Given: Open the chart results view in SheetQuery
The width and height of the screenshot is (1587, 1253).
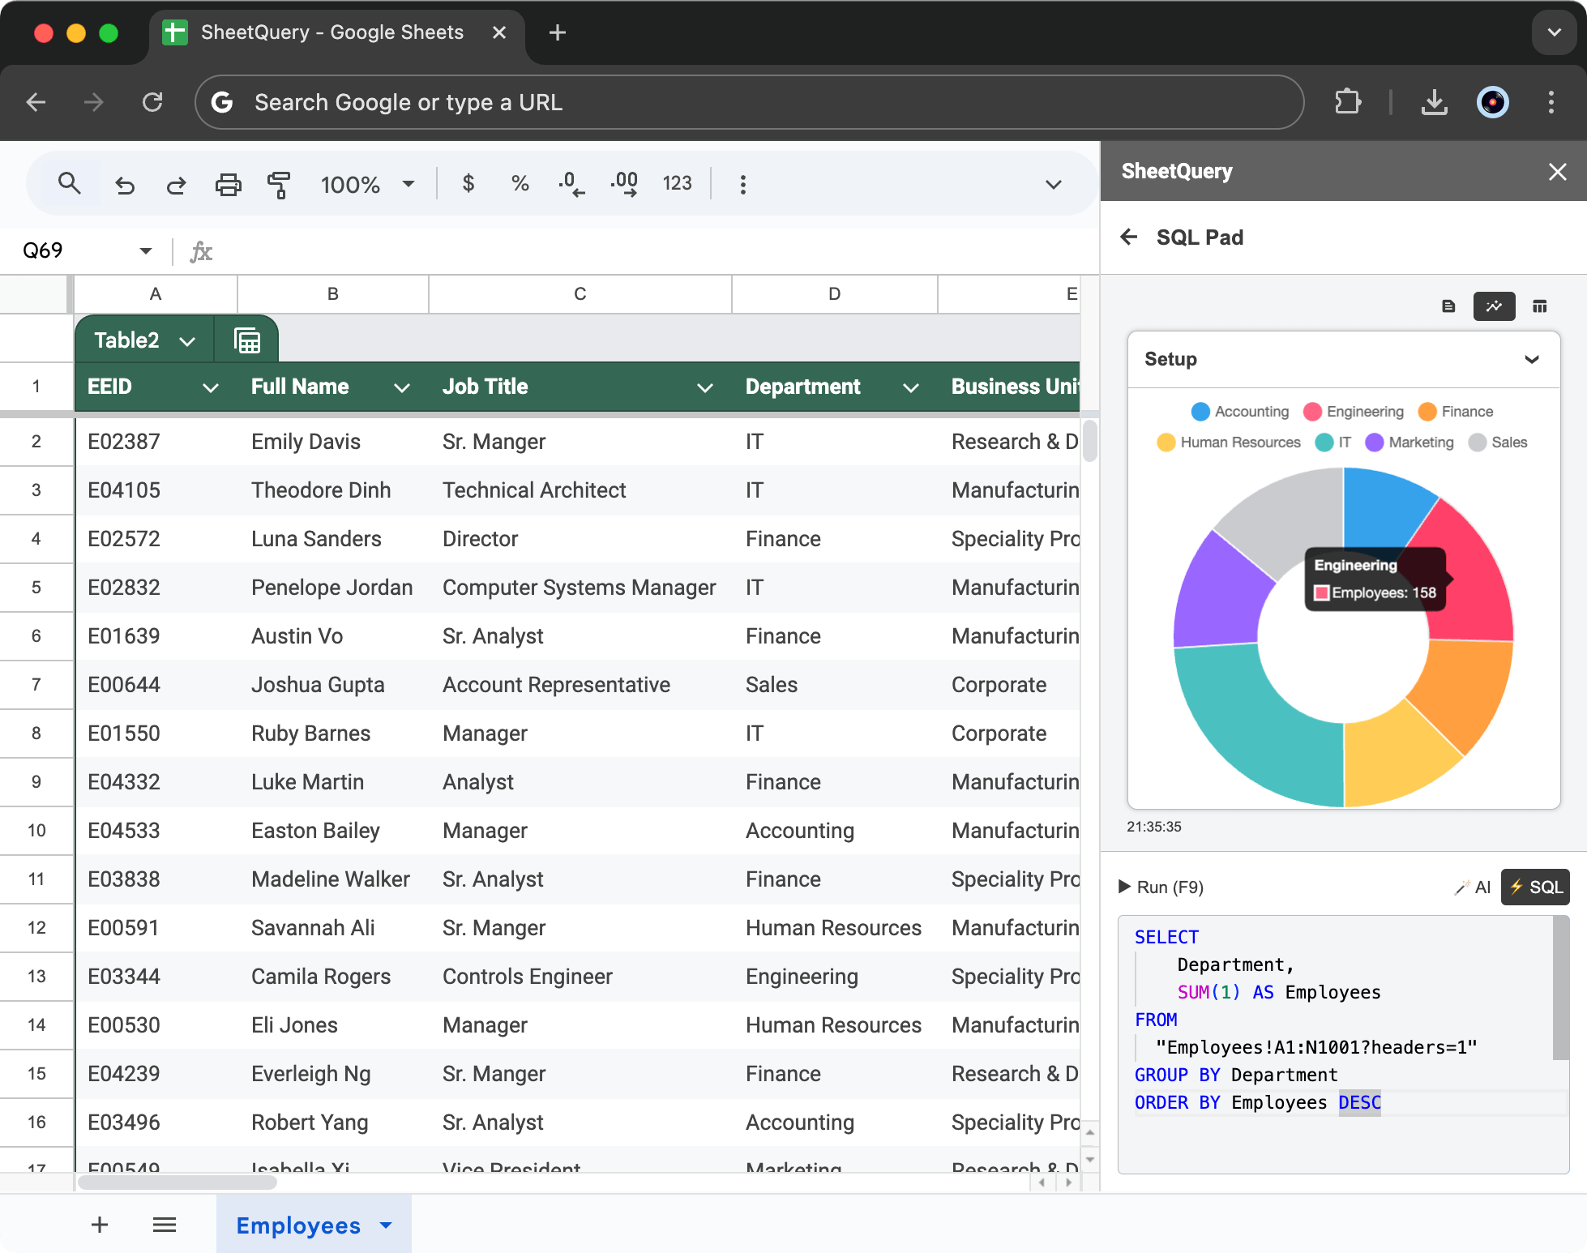Looking at the screenshot, I should coord(1494,306).
